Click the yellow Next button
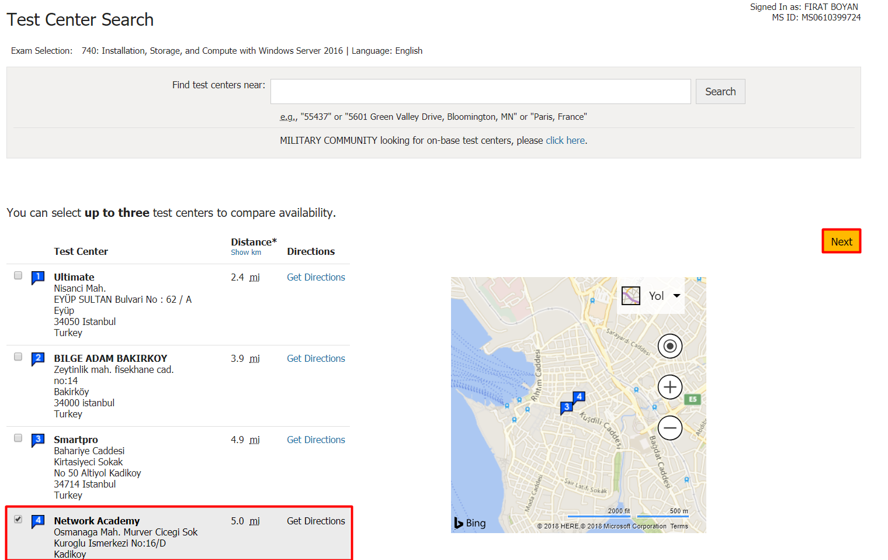This screenshot has width=888, height=560. click(841, 241)
